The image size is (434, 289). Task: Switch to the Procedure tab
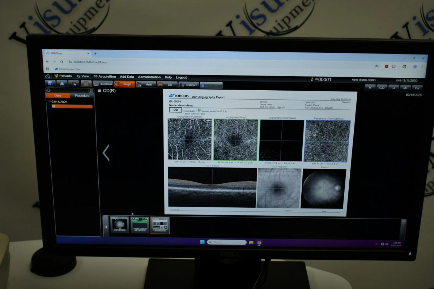(x=82, y=96)
